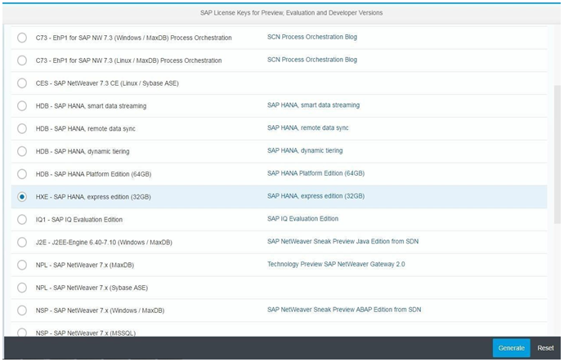564x362 pixels.
Task: Select HDB smart data streaming radio button
Action: point(22,105)
